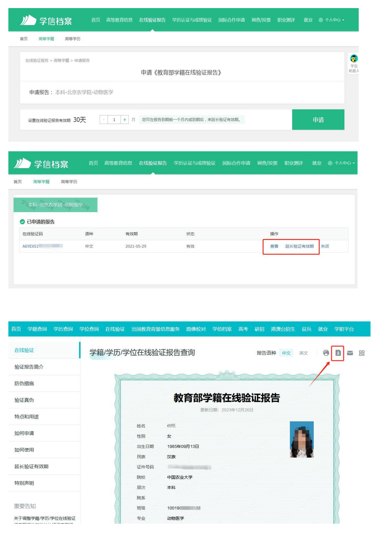
Task: Click 在线验证报告 on the 已申请的报告 page menu
Action: [x=153, y=163]
